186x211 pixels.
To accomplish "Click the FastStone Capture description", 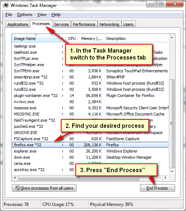I will (x=123, y=139).
